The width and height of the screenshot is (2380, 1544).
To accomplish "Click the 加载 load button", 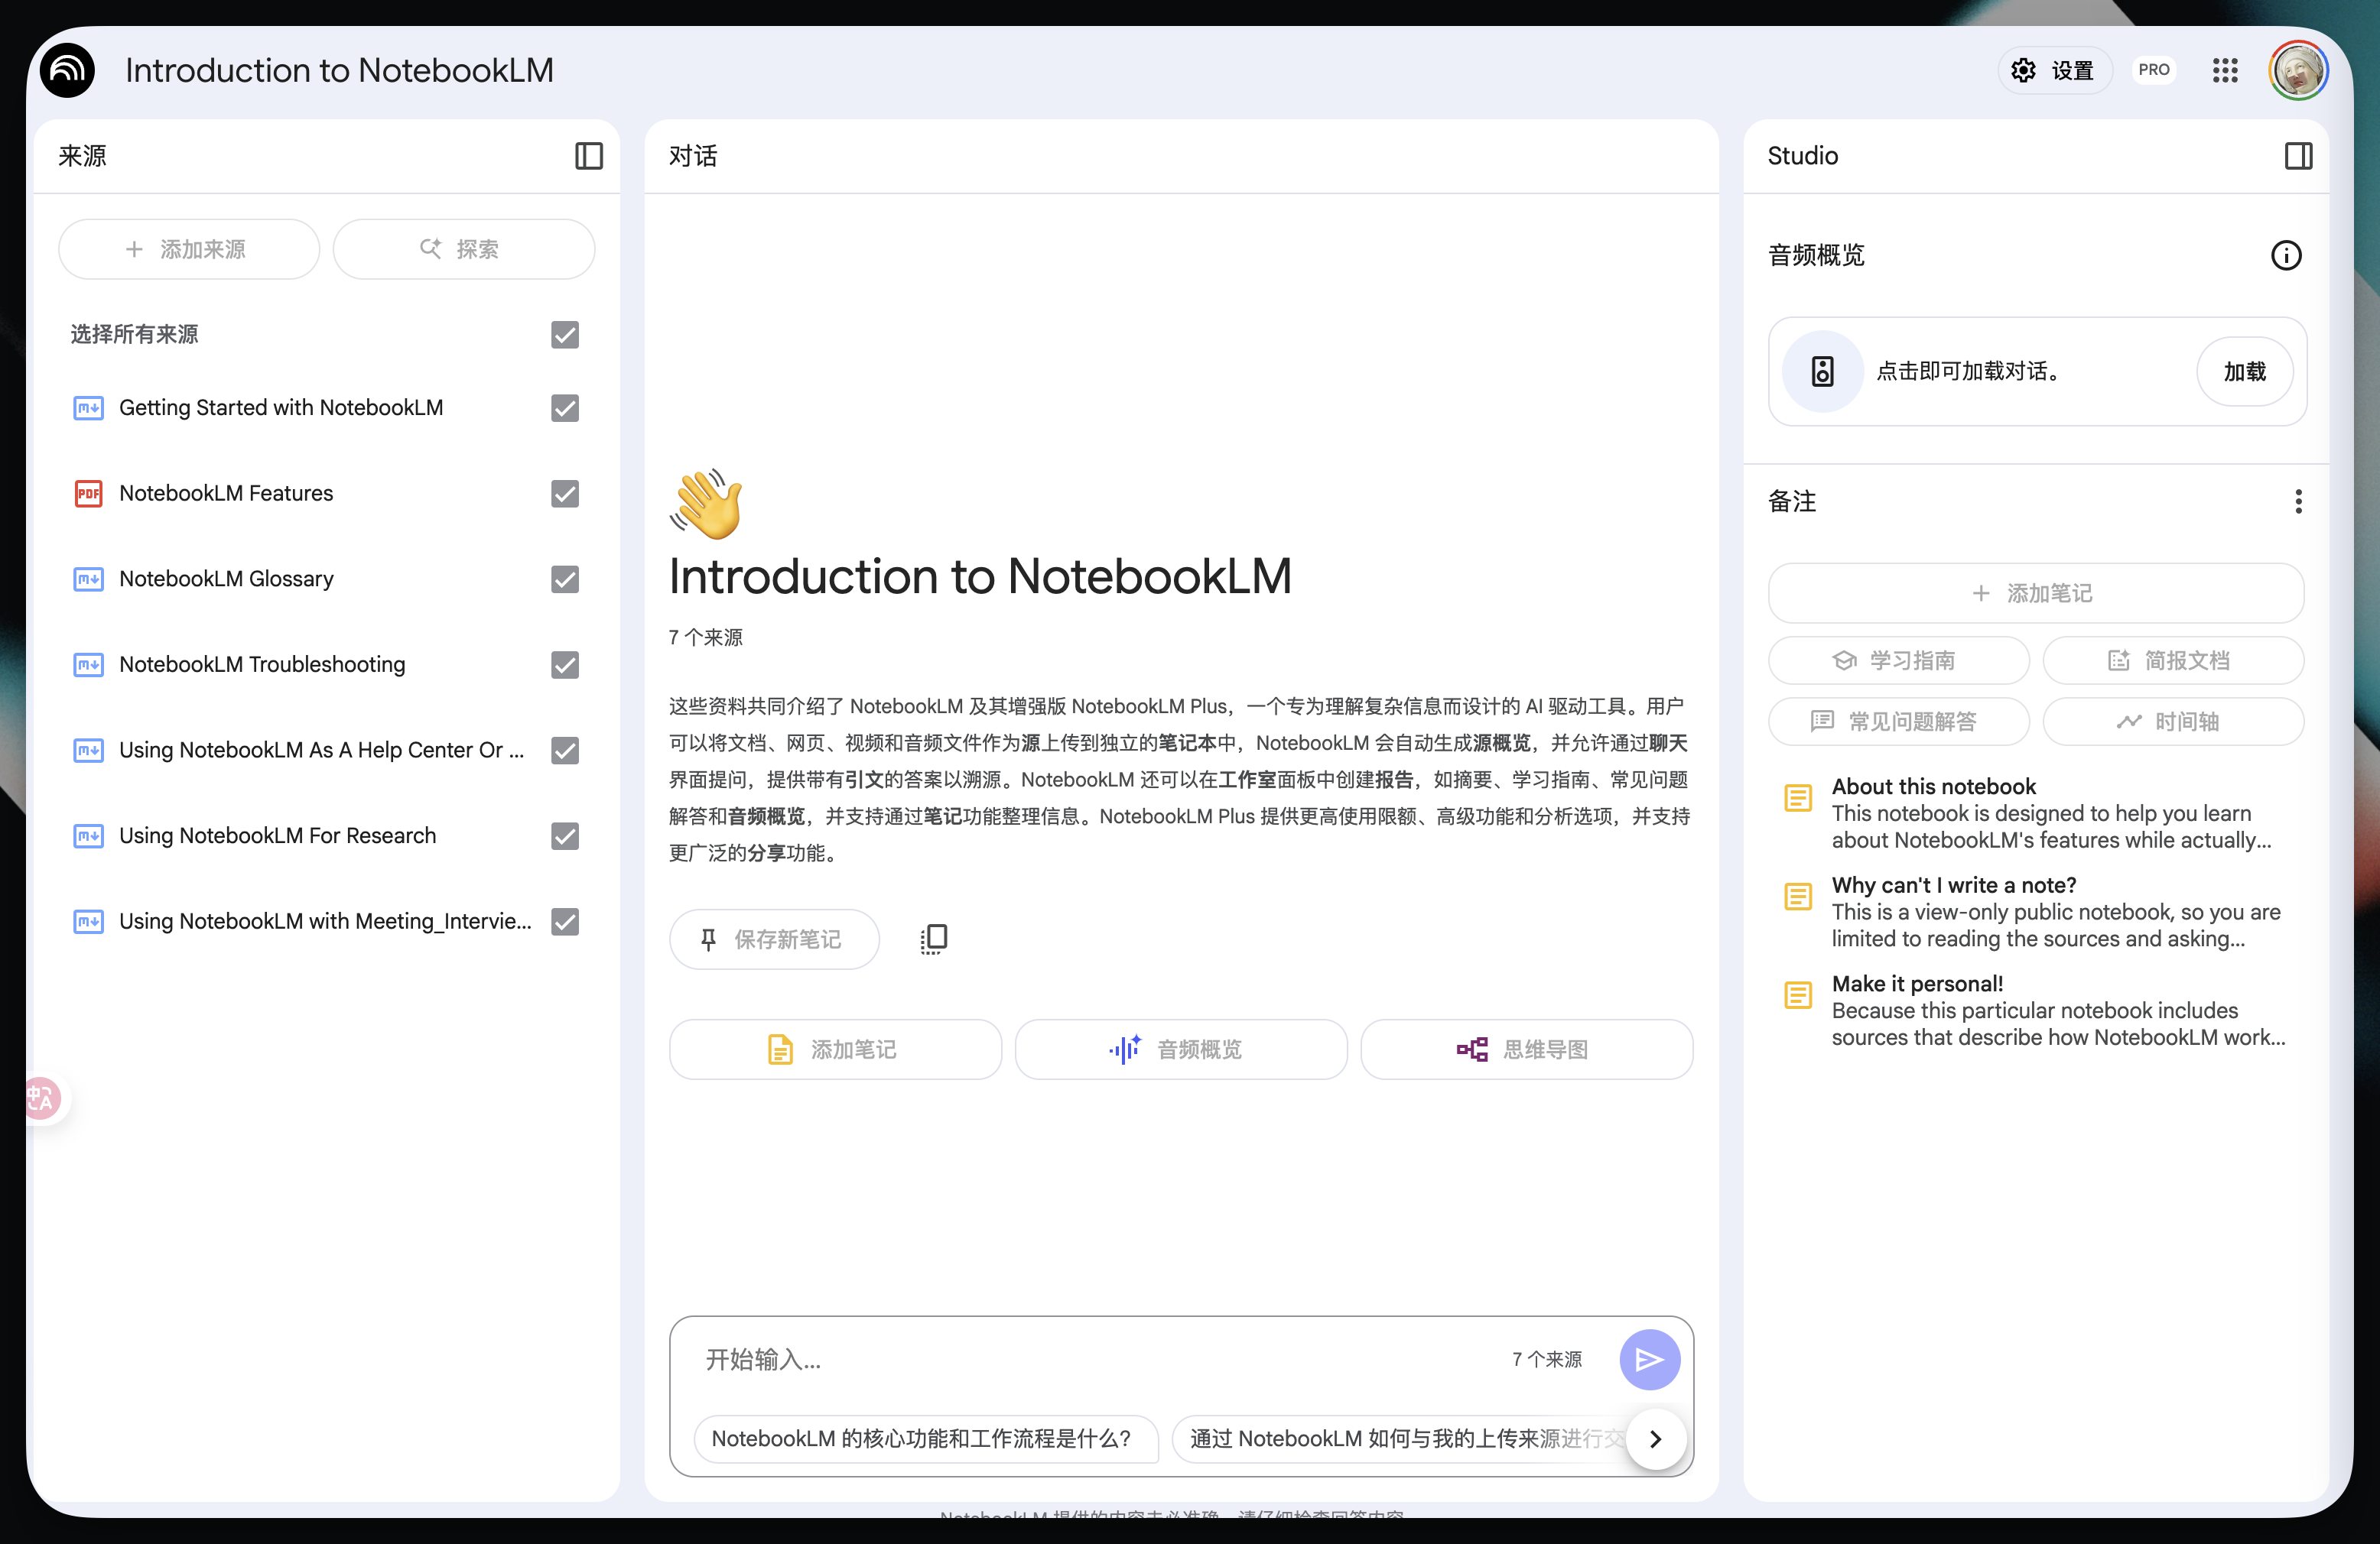I will click(x=2244, y=371).
